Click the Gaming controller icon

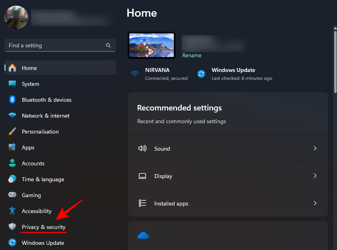(x=12, y=195)
